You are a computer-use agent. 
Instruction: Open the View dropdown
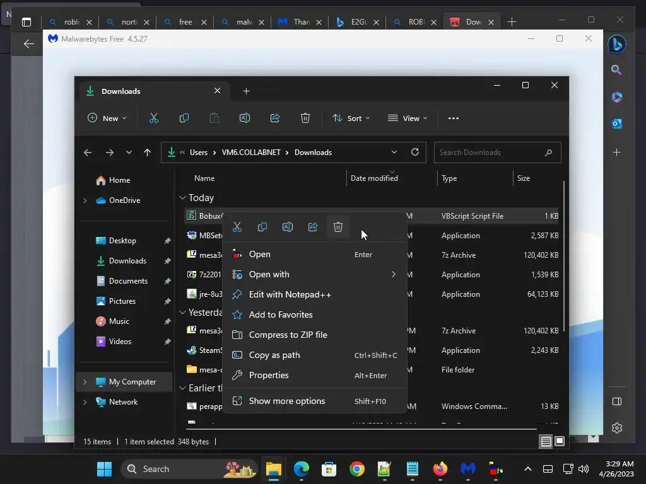[408, 118]
